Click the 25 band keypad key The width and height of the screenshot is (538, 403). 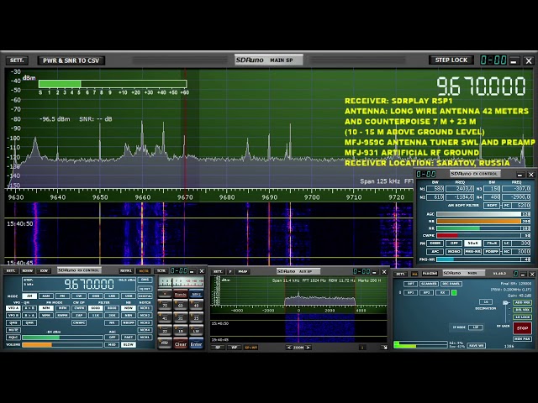196,318
